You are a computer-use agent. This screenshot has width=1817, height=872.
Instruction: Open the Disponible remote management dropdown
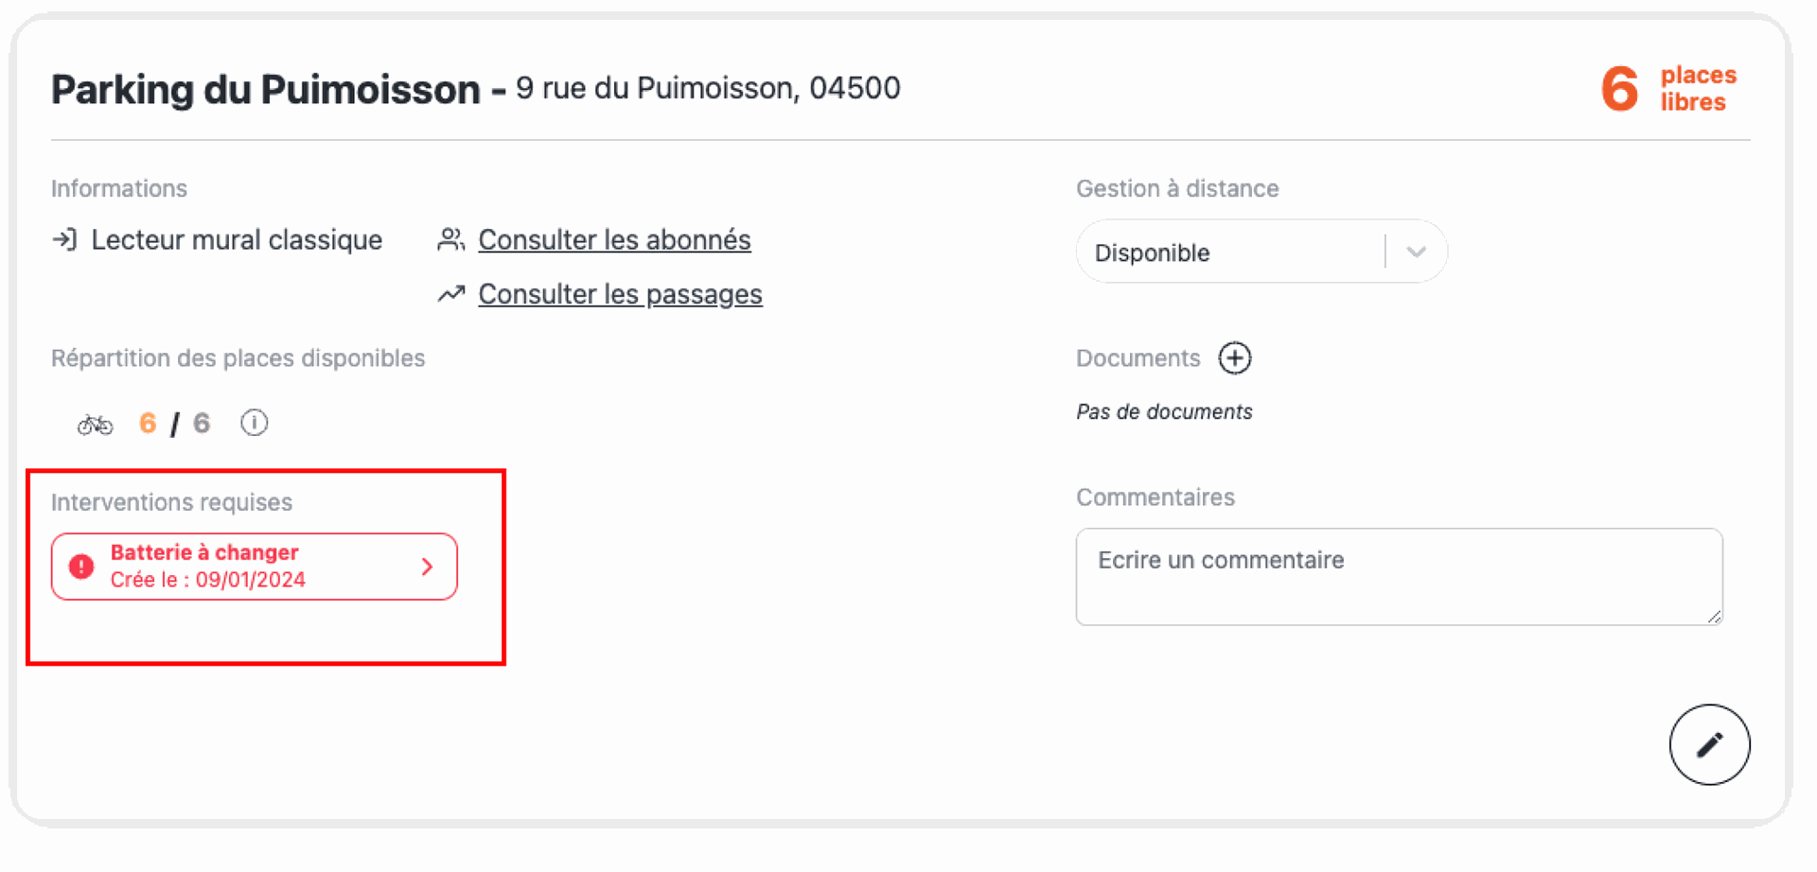1261,253
